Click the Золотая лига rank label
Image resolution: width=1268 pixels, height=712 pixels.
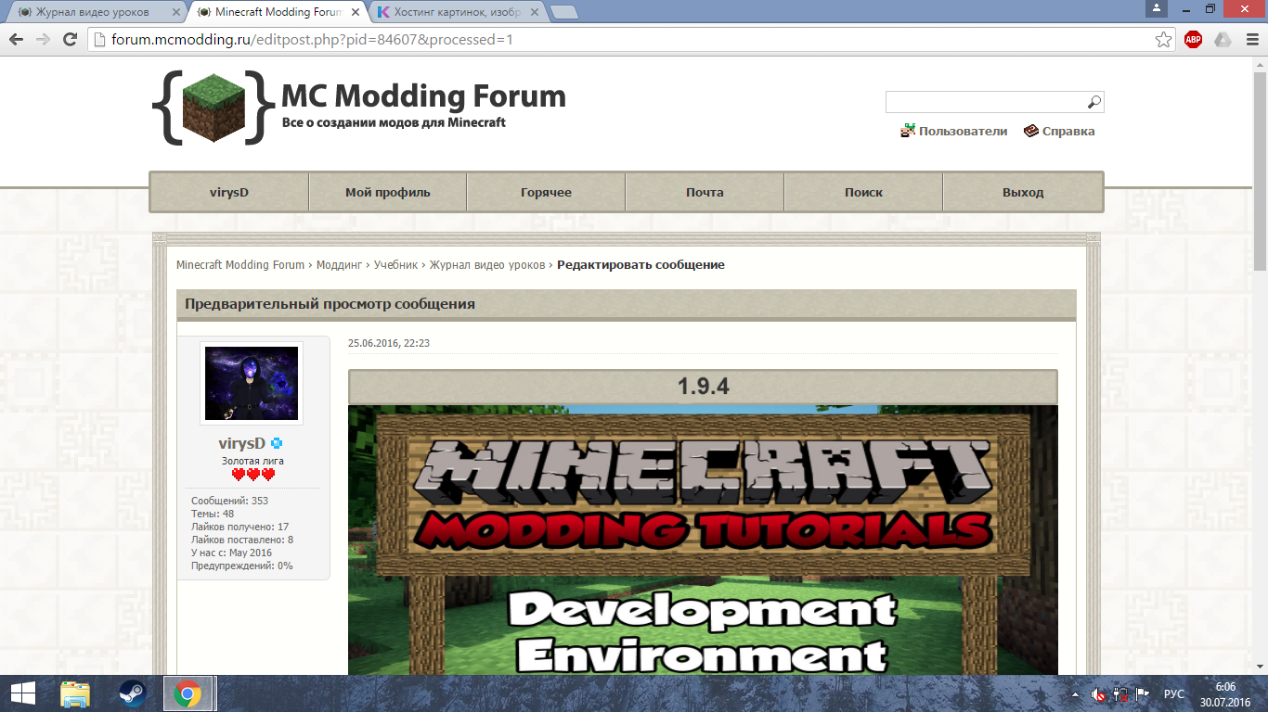252,461
